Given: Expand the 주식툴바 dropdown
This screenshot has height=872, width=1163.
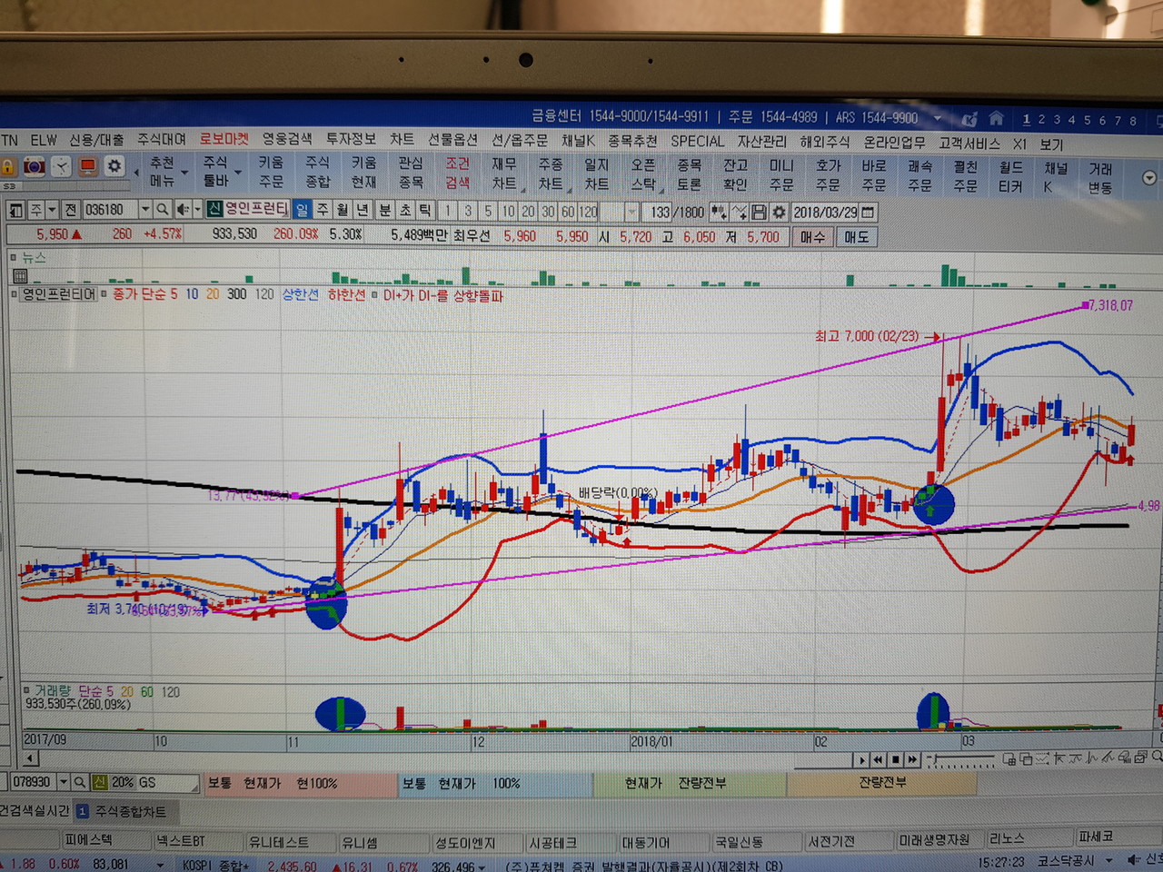Looking at the screenshot, I should click(x=237, y=173).
